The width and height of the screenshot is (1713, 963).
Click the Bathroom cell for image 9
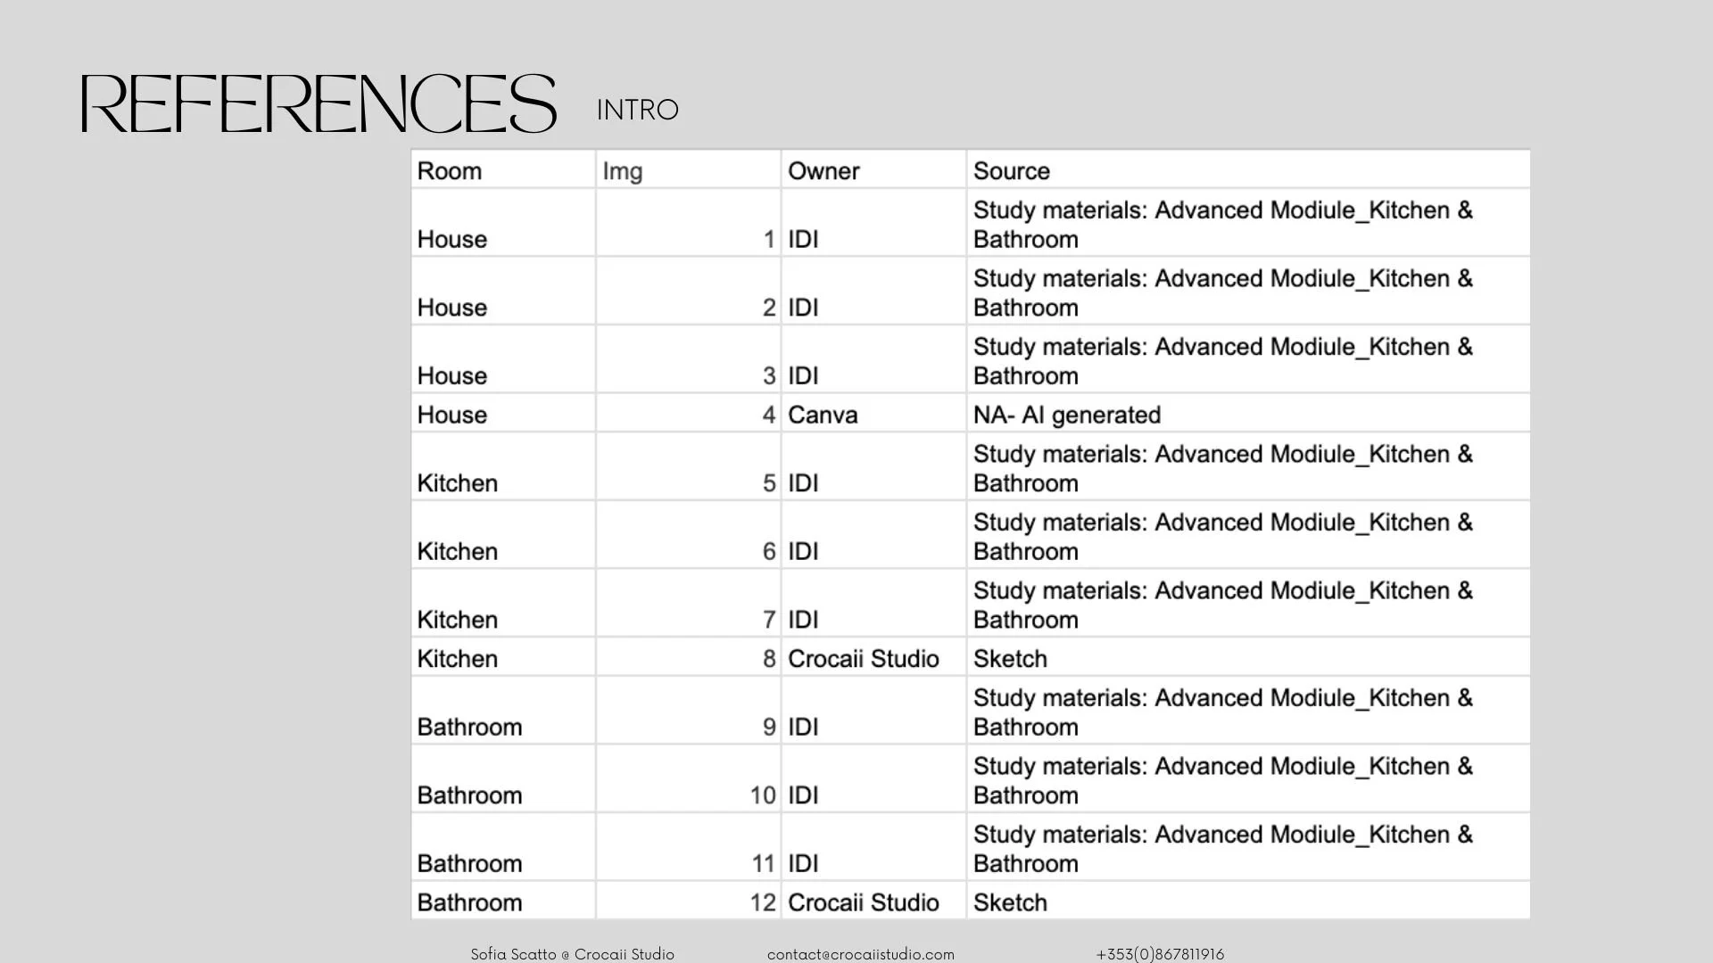coord(469,727)
